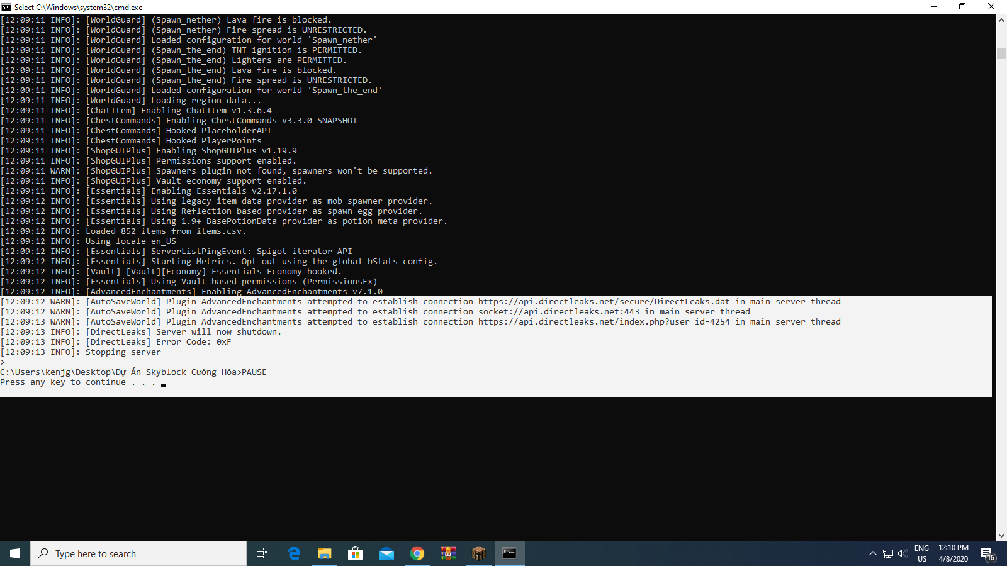Click '[ChestCommands] Hooked PlaceholderAPI' line
This screenshot has height=566, width=1007.
(136, 131)
